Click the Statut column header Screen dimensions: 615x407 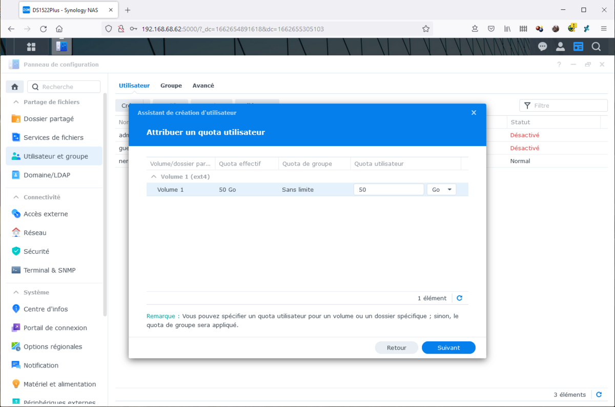[553, 122]
